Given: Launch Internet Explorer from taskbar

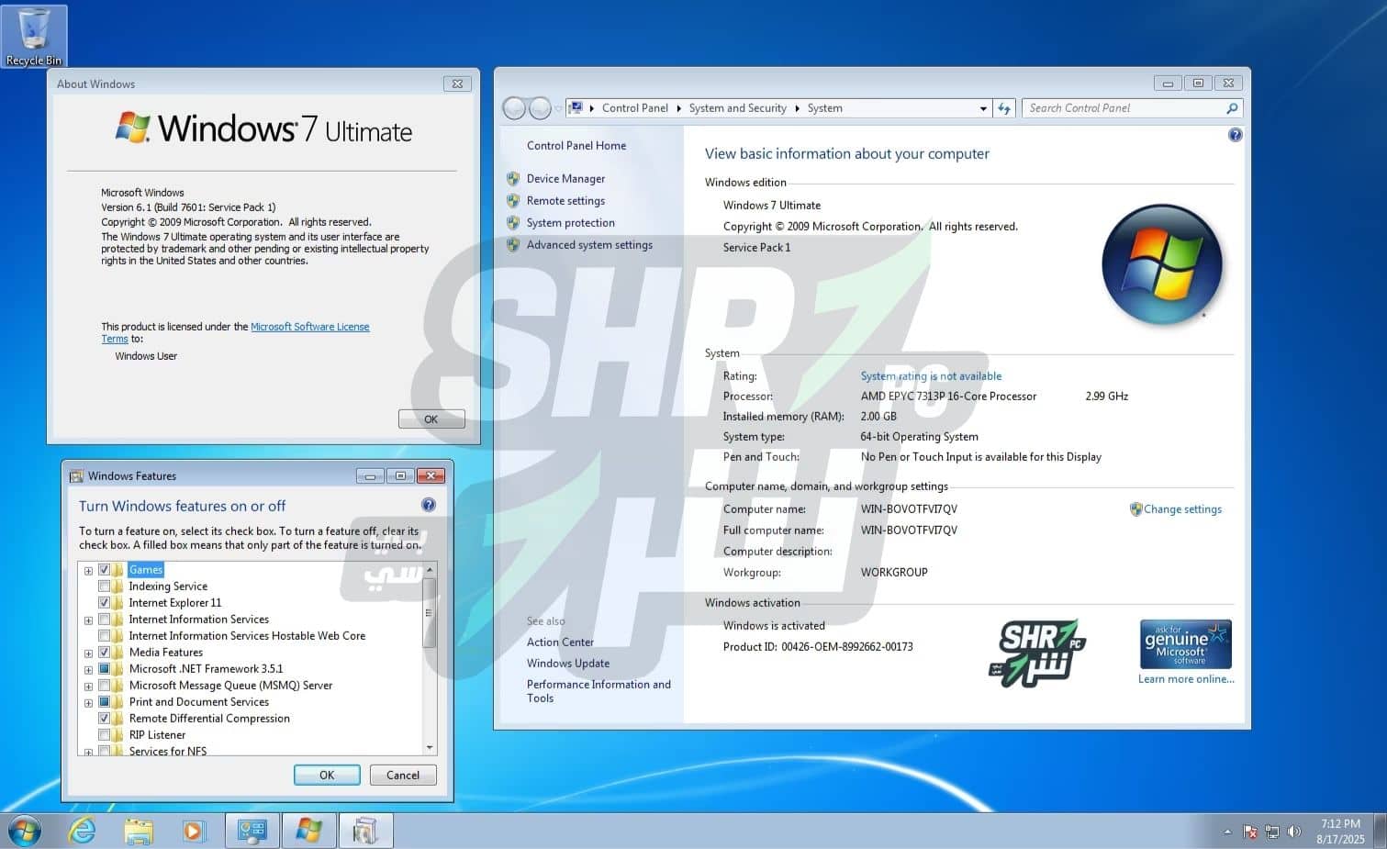Looking at the screenshot, I should (x=83, y=832).
